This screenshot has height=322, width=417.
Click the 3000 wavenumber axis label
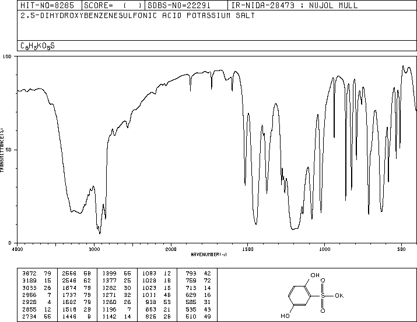coord(94,249)
